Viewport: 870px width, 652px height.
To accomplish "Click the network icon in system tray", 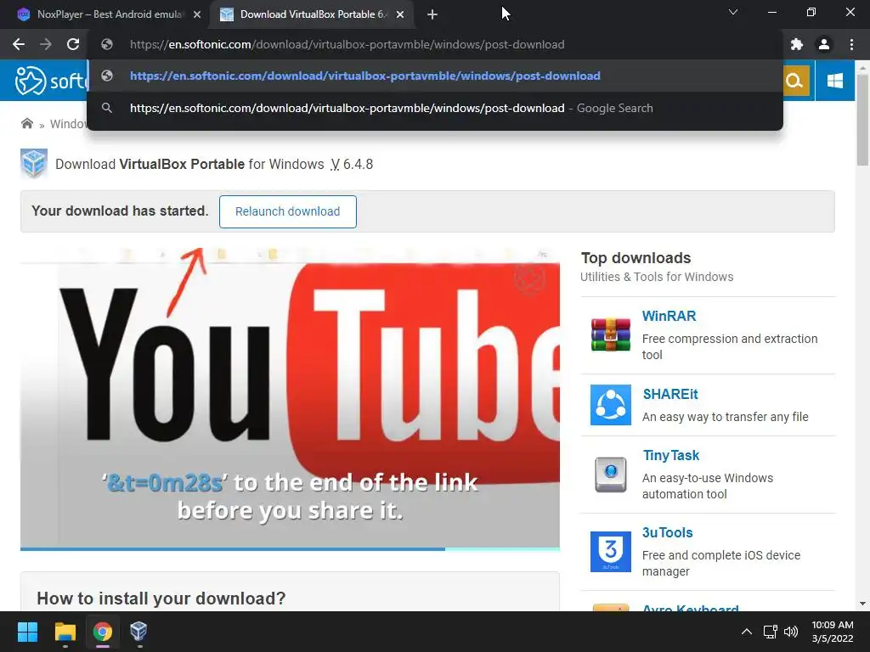I will click(x=770, y=632).
